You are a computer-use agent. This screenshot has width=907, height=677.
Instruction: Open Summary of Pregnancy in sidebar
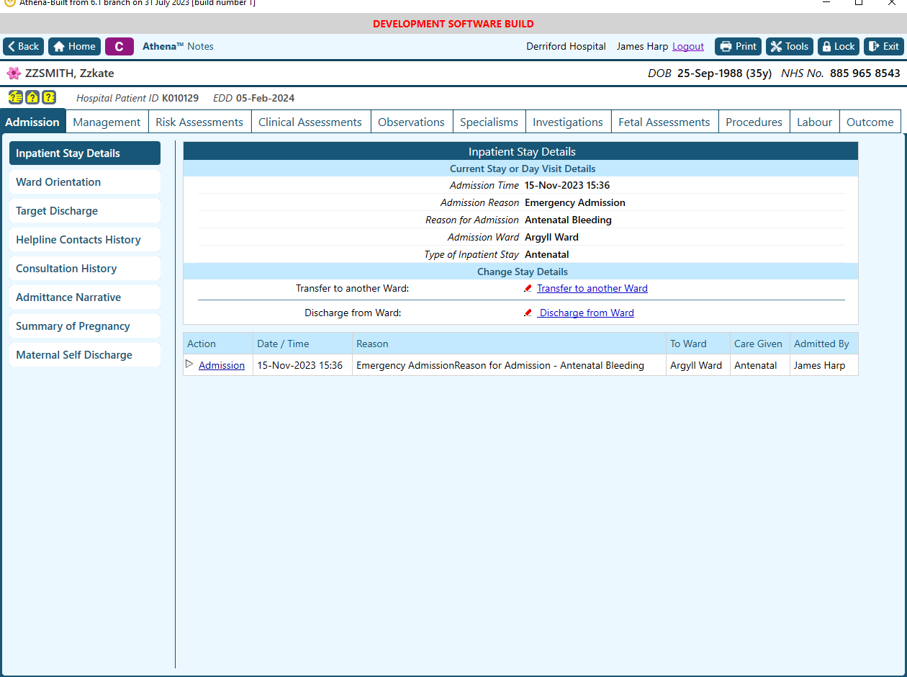(x=84, y=326)
